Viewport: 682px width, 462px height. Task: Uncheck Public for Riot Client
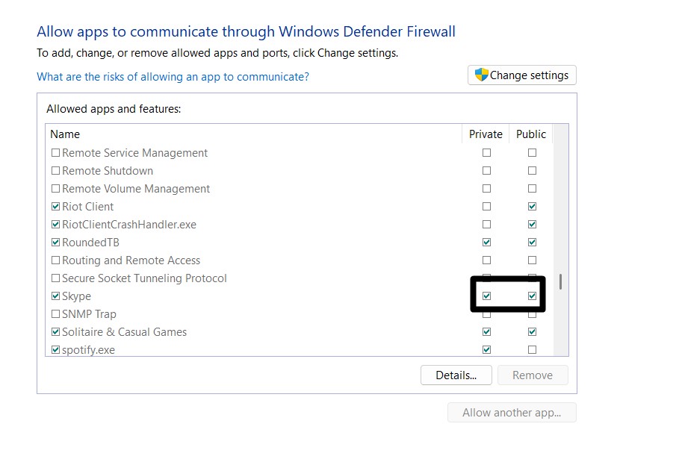[x=532, y=207]
